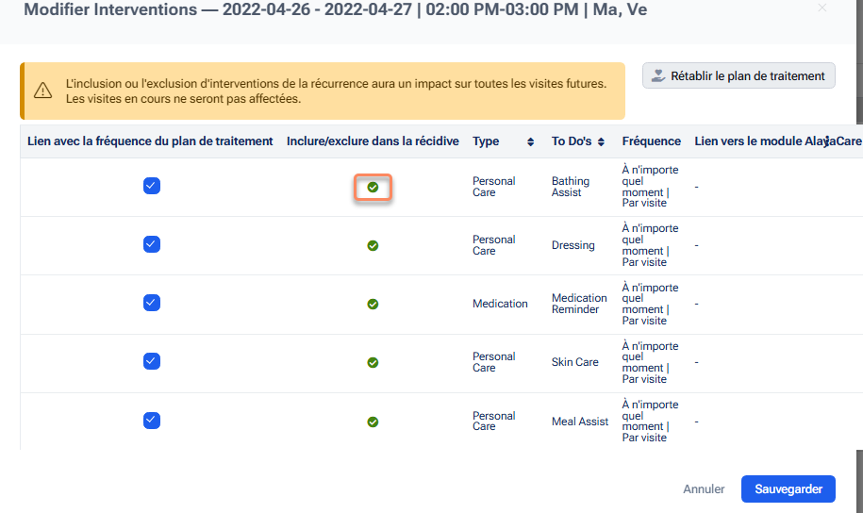Click the close X icon of the dialog
The width and height of the screenshot is (863, 513).
[822, 8]
